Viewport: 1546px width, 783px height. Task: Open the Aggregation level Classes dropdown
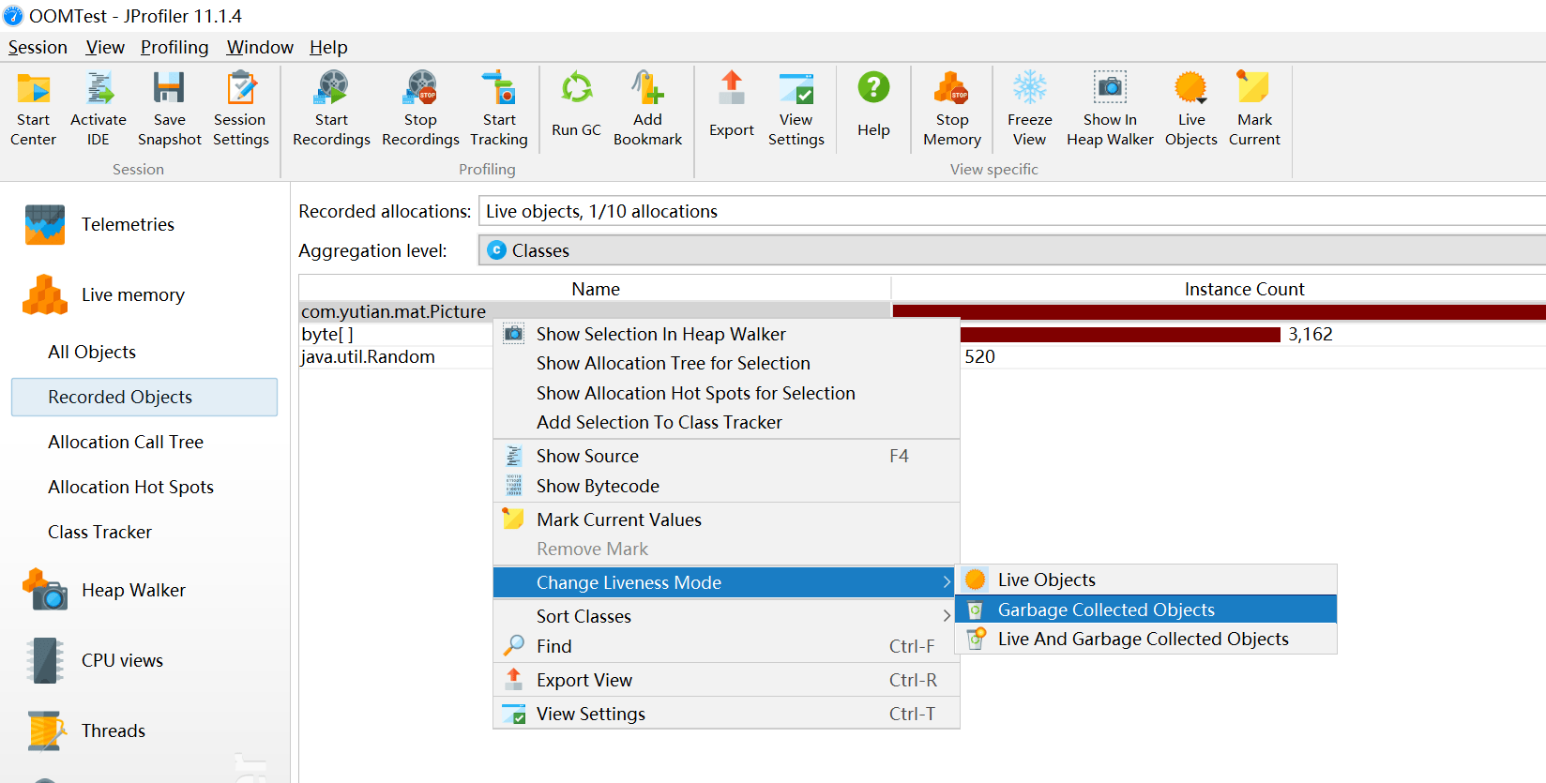click(x=1011, y=251)
